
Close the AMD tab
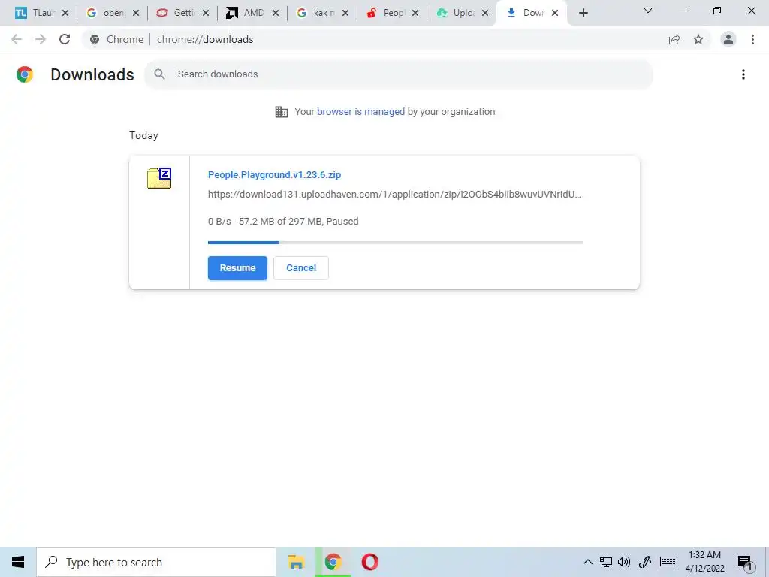[276, 13]
